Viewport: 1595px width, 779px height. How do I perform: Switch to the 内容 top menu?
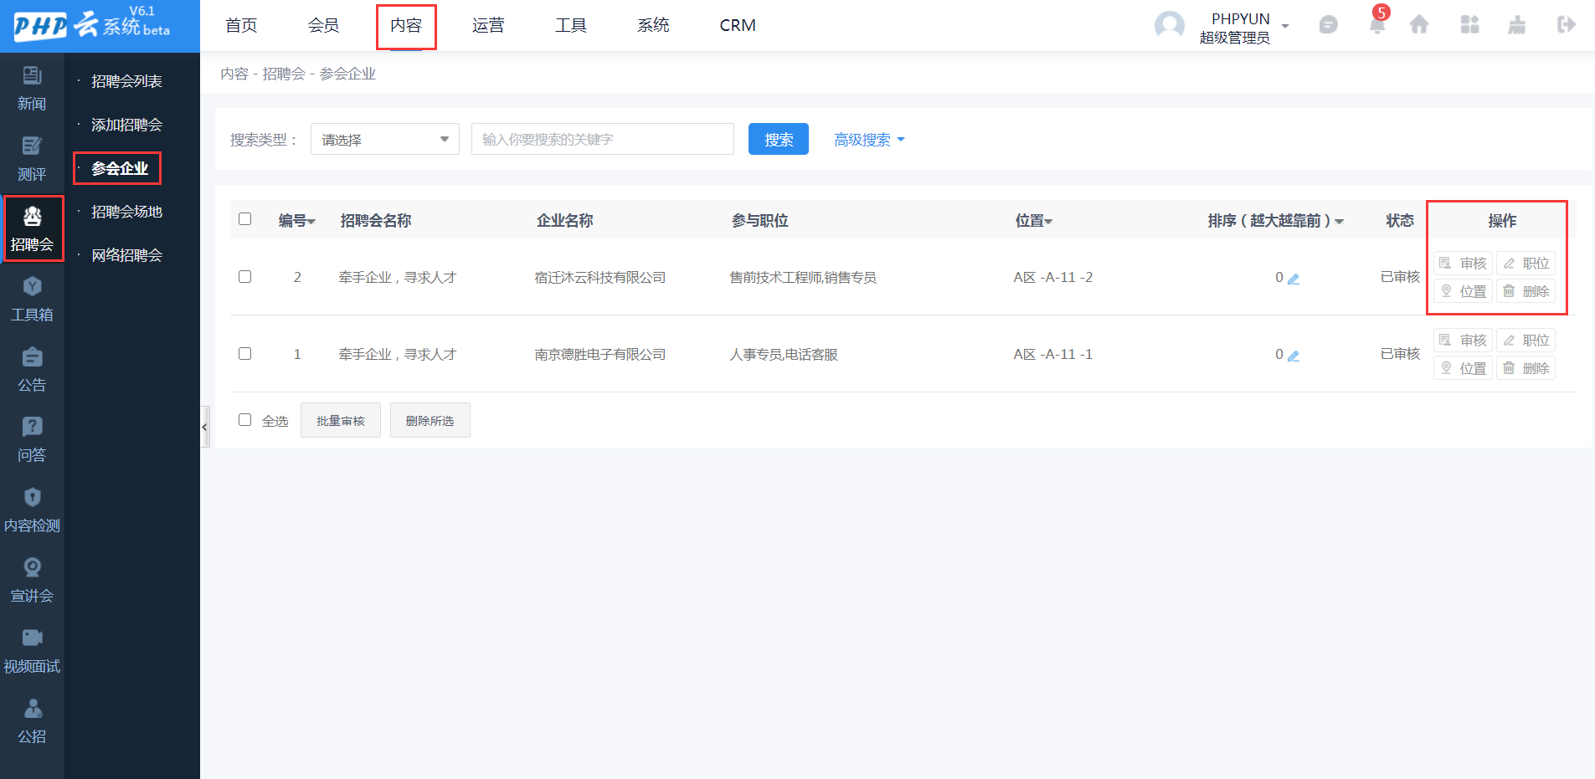406,25
